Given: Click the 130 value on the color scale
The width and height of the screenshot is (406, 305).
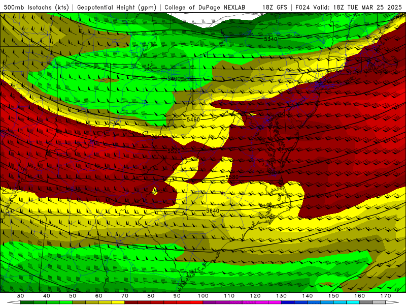Looking at the screenshot, I should pos(281,296).
